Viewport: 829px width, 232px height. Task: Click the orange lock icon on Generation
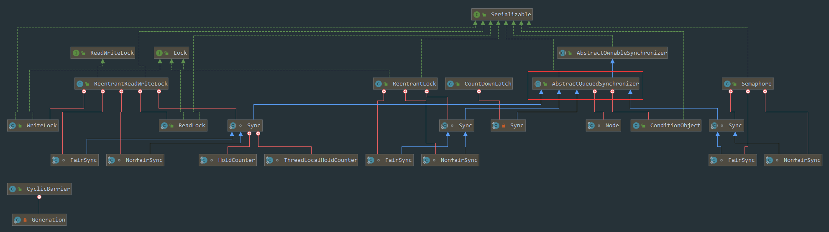(x=25, y=220)
